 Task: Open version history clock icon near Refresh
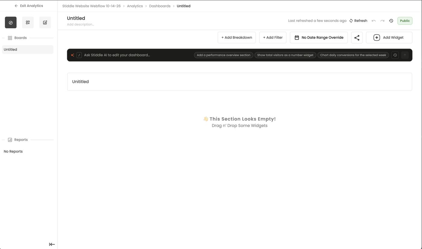tap(391, 21)
